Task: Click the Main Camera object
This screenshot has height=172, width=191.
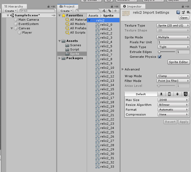Action: click(29, 20)
